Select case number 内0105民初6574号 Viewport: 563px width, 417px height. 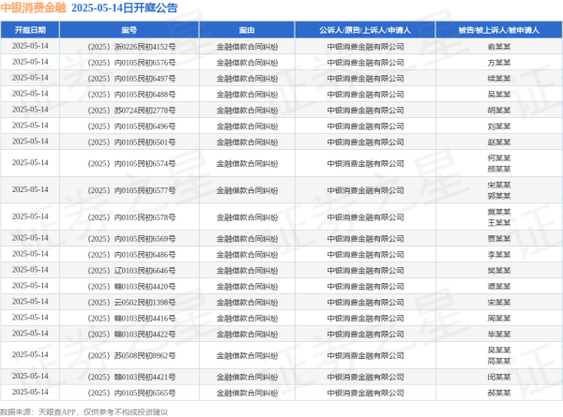[145, 163]
